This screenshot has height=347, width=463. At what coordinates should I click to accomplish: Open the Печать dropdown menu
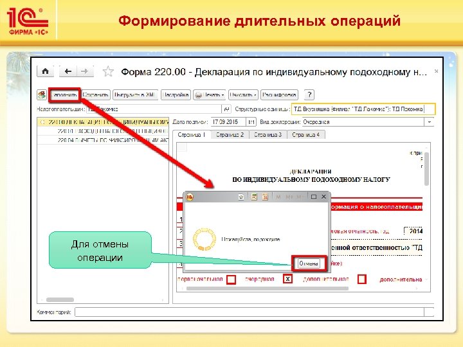coord(210,94)
